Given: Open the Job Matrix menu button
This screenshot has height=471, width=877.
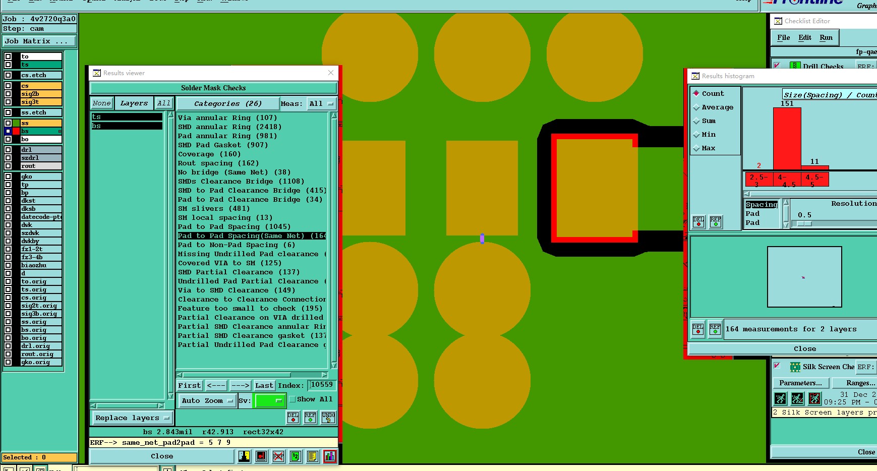Looking at the screenshot, I should (40, 41).
